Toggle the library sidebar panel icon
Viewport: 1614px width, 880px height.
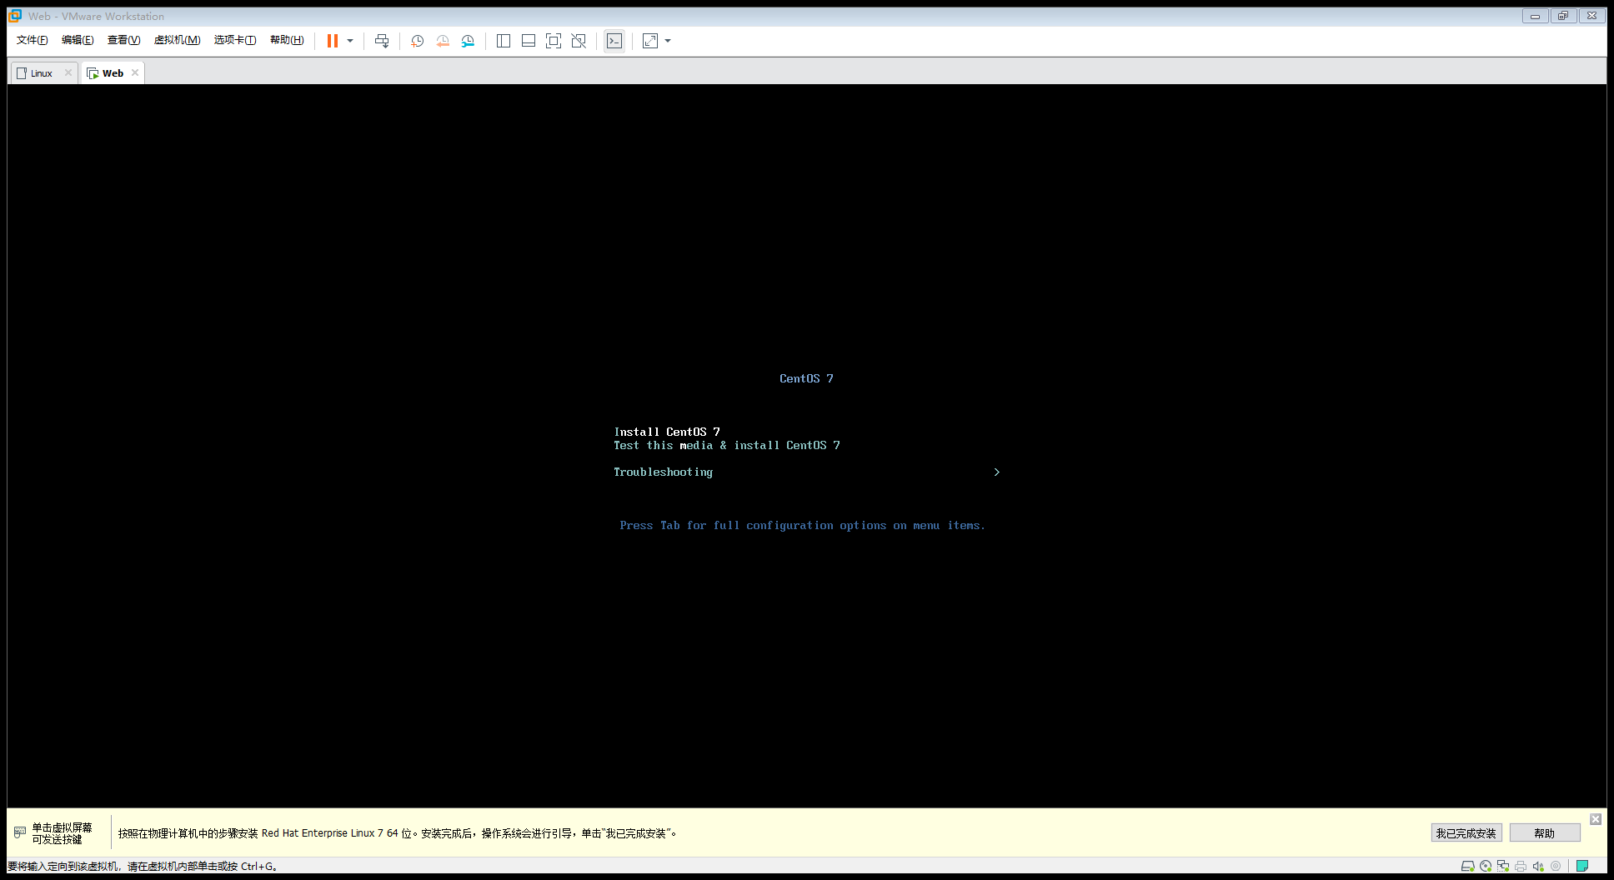click(x=504, y=41)
